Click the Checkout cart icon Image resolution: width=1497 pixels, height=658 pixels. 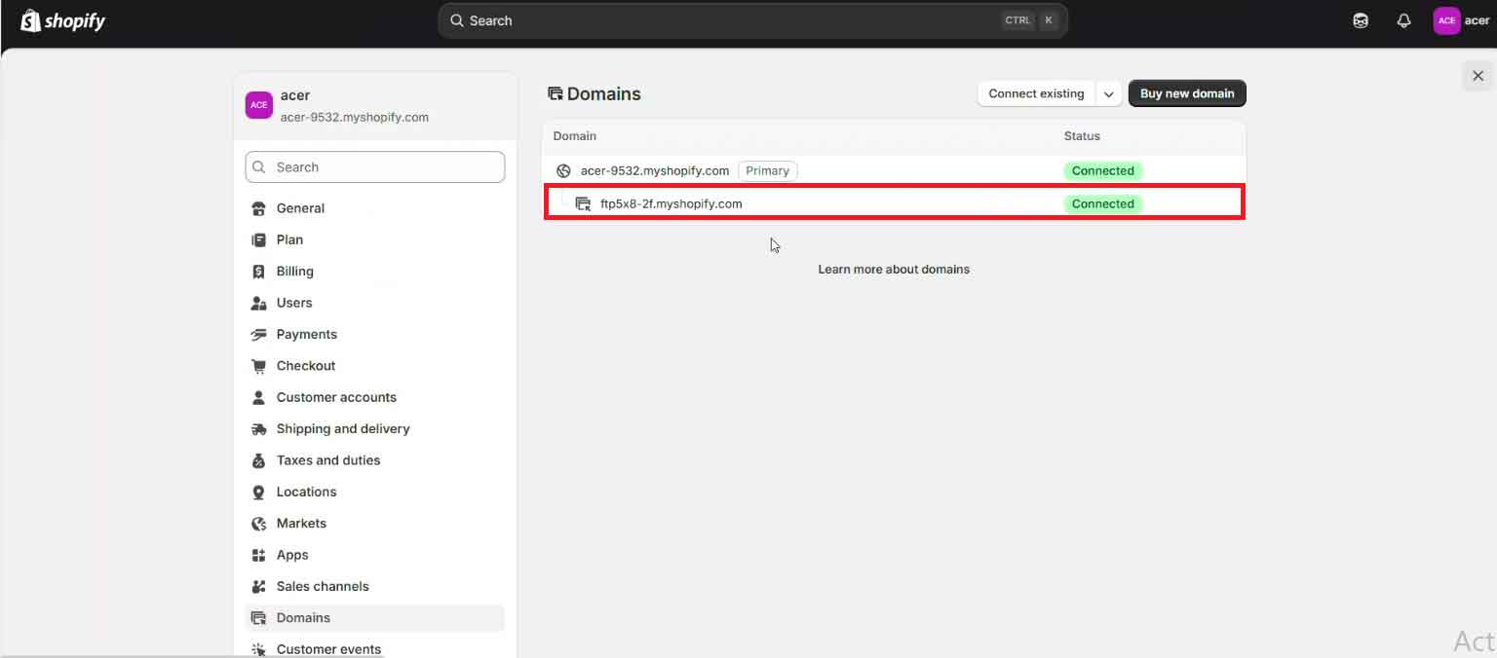258,366
